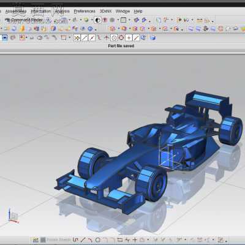Read the 'Part file saved' status message
Image resolution: width=245 pixels, height=245 pixels.
[121, 46]
